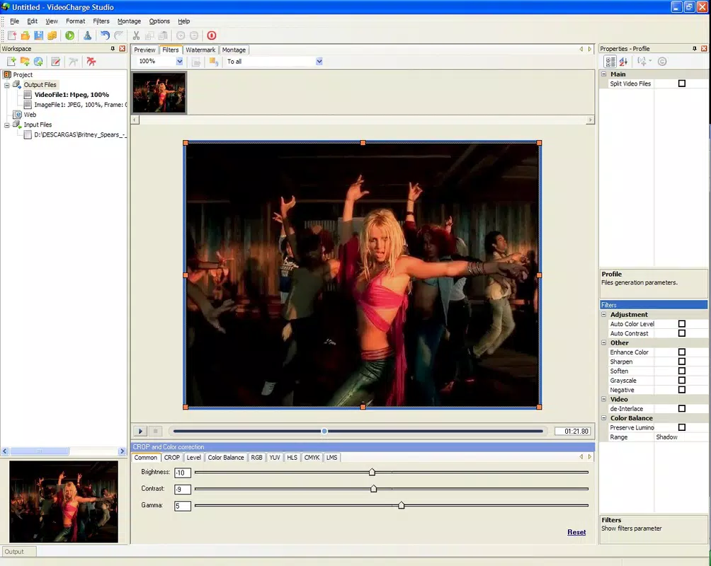Collapse the Adjustment section
The width and height of the screenshot is (711, 566).
point(603,315)
